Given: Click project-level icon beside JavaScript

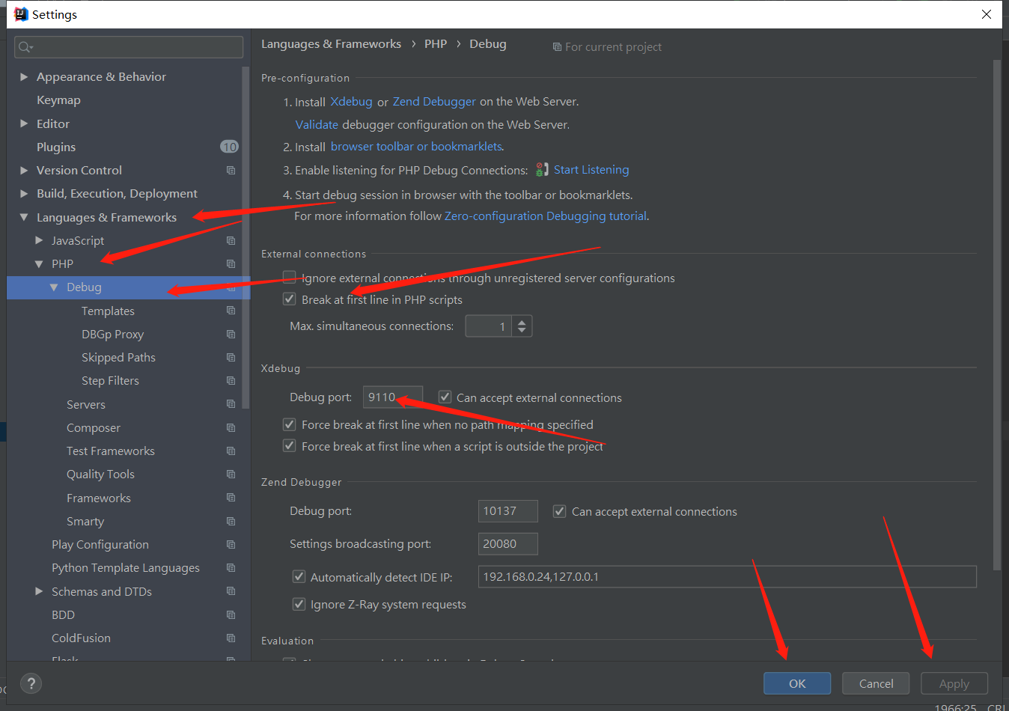Looking at the screenshot, I should [x=231, y=241].
